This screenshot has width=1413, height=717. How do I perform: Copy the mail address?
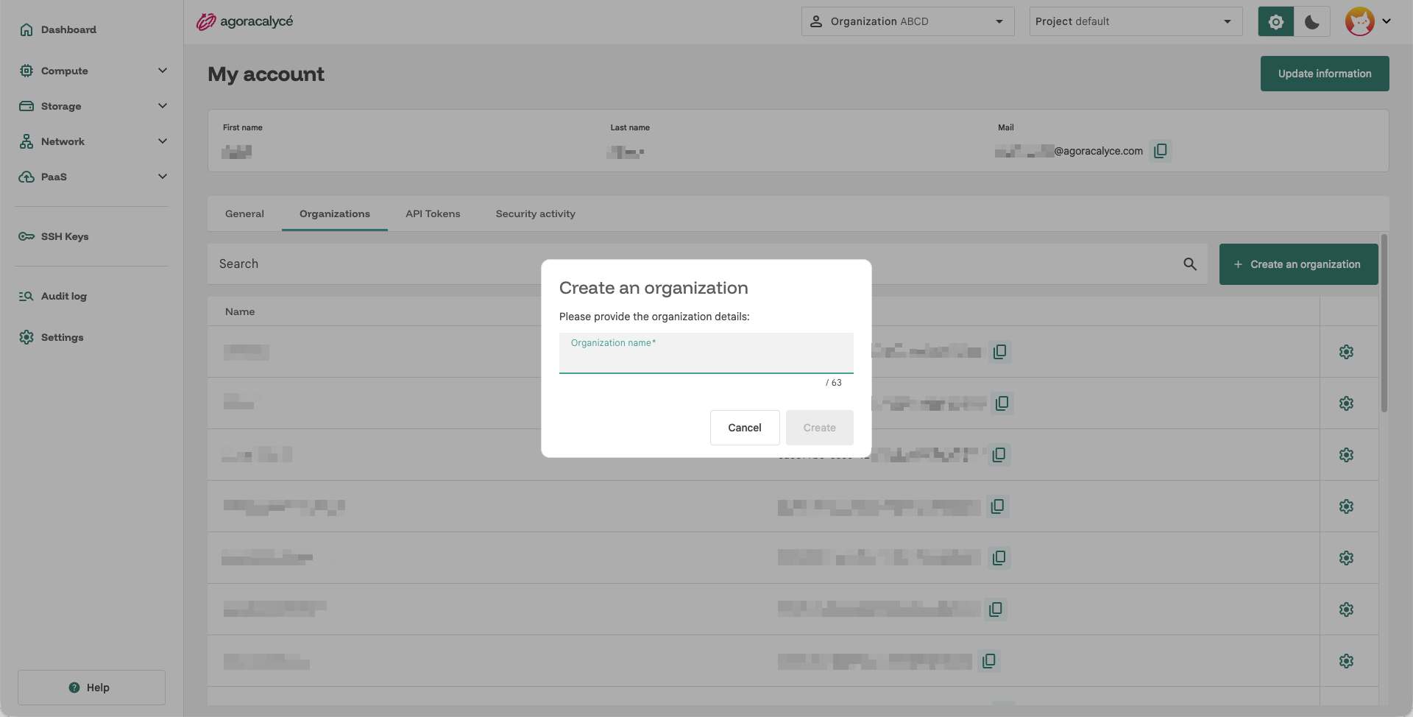[x=1161, y=151]
